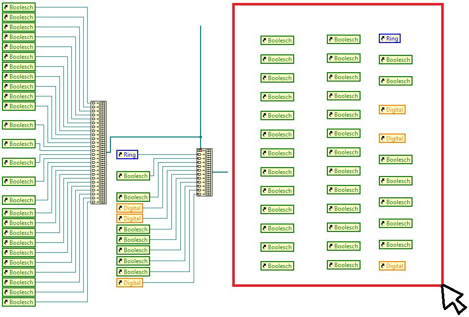Select top Boolesch of middle unwired column in red box

click(344, 40)
